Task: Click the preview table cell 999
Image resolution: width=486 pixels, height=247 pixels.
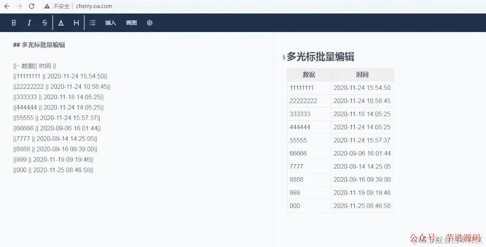Action: pos(309,193)
